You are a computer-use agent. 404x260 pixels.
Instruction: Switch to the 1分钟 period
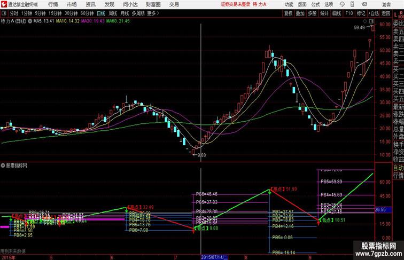pyautogui.click(x=27, y=13)
